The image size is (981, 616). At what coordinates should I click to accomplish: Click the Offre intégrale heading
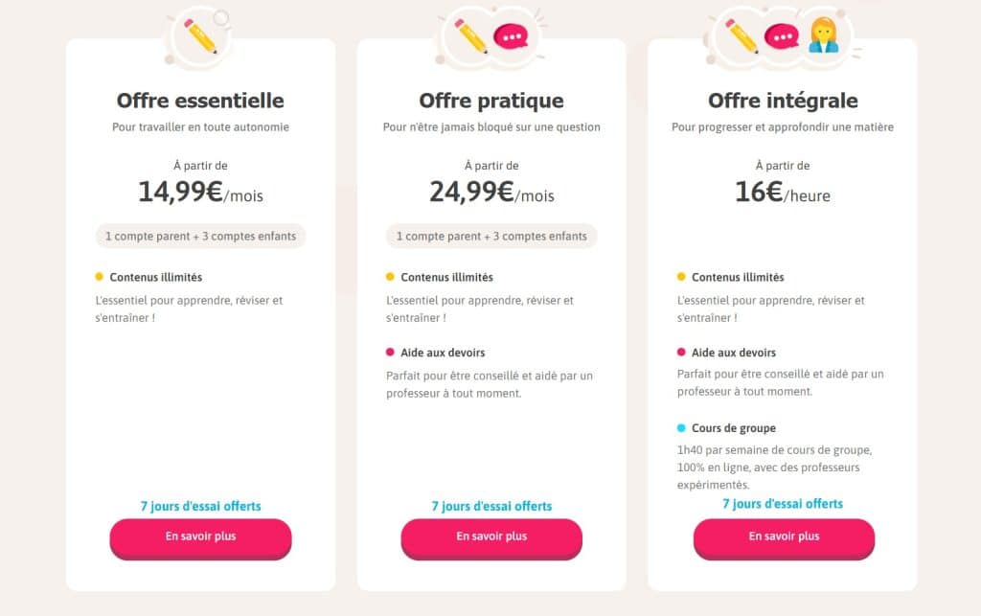pos(783,101)
